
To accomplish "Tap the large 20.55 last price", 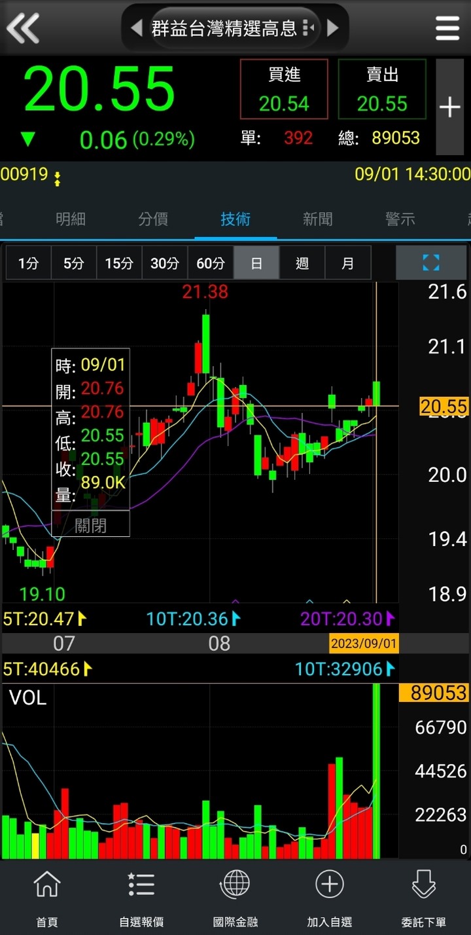I will (x=99, y=89).
